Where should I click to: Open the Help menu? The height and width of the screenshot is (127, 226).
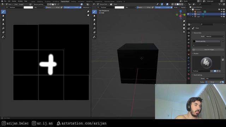pos(26,1)
